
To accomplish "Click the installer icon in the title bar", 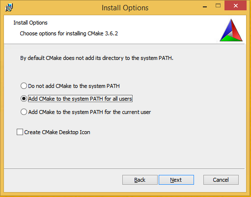I will (9, 7).
